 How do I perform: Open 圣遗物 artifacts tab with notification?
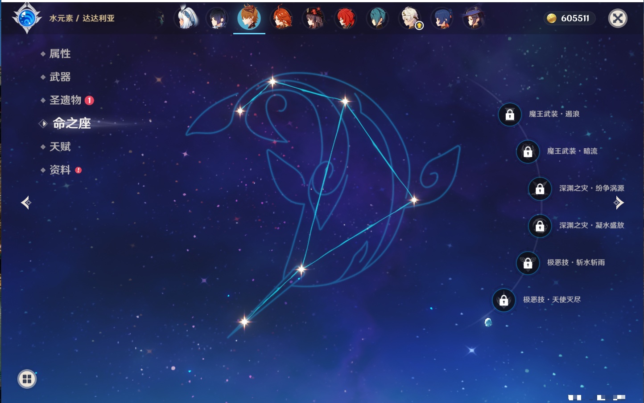(66, 100)
